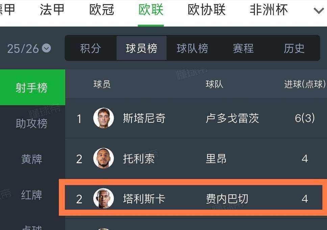Open the 积分 standings tab

click(x=91, y=48)
